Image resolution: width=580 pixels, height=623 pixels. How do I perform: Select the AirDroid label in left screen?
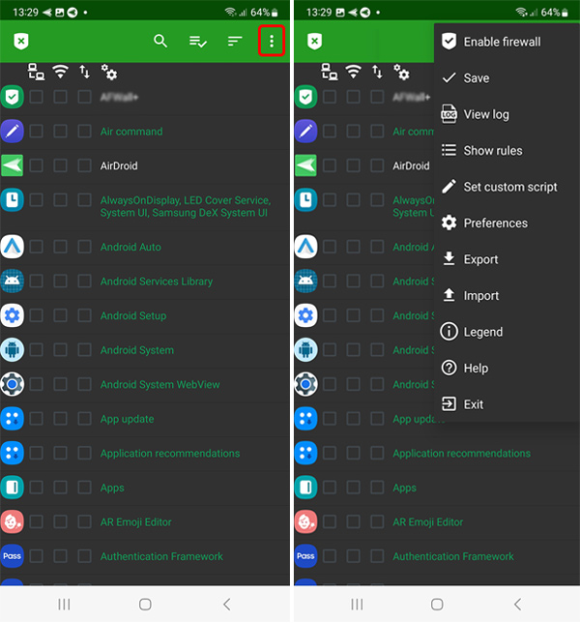[119, 165]
